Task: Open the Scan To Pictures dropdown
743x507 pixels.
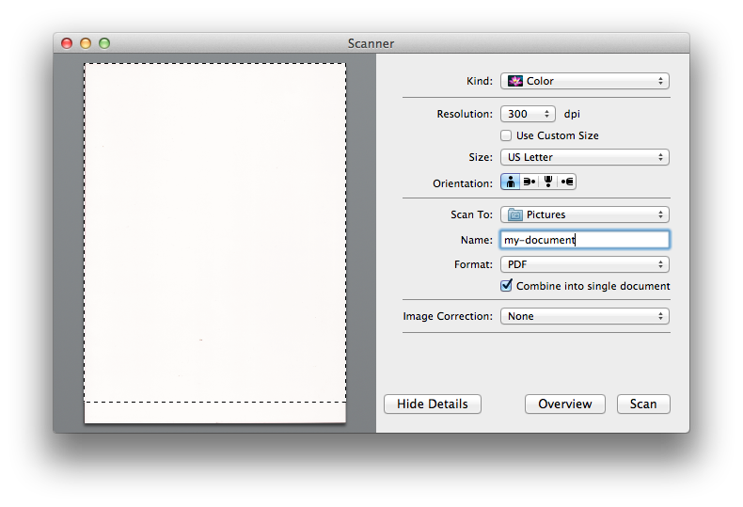Action: coord(585,214)
